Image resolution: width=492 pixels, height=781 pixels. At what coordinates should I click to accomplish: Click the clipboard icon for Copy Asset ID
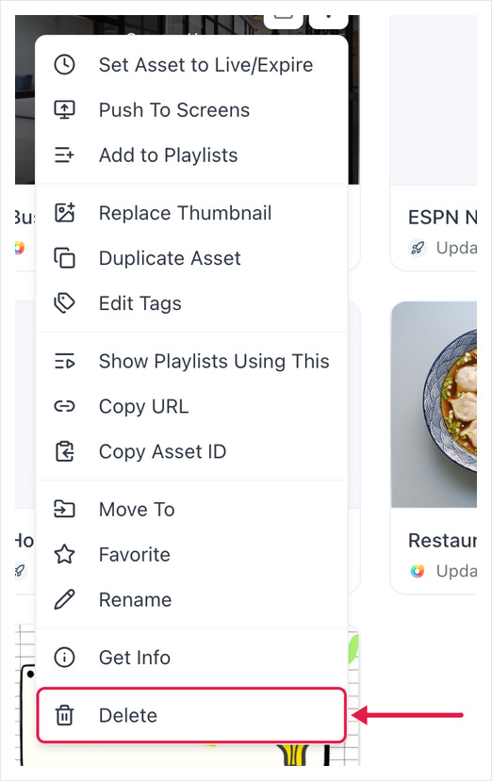coord(64,451)
